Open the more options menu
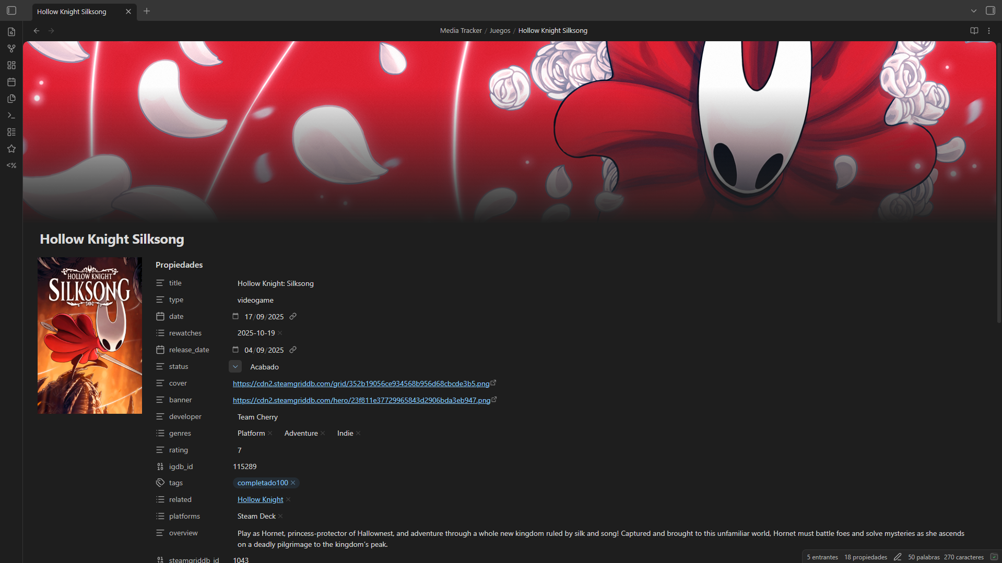 point(989,31)
